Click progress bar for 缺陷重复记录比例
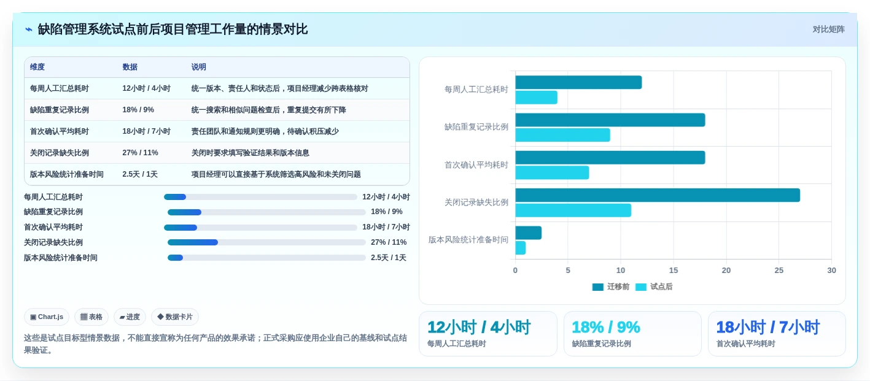870x381 pixels. 266,212
